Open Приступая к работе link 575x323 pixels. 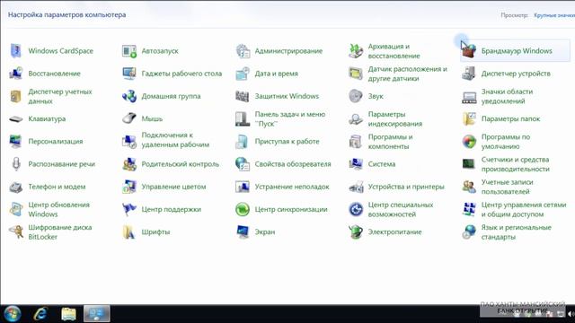(x=287, y=142)
